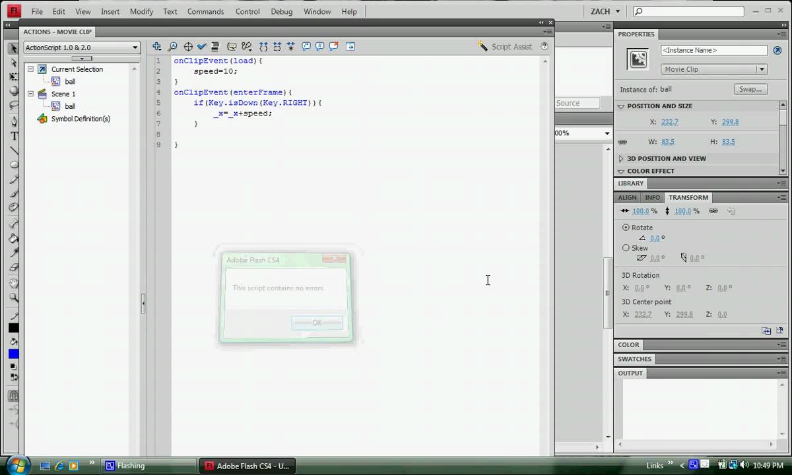This screenshot has width=792, height=475.
Task: Open the Commands menu
Action: (205, 11)
